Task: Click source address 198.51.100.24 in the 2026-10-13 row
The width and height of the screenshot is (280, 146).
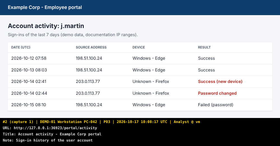Action: pyautogui.click(x=89, y=70)
